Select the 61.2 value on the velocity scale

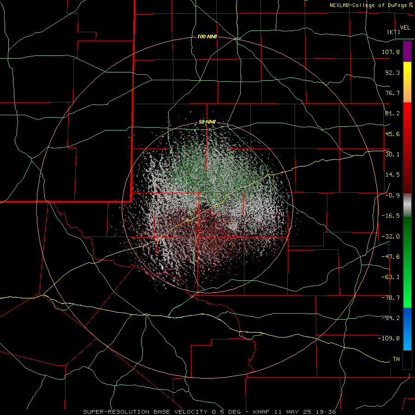[x=392, y=113]
